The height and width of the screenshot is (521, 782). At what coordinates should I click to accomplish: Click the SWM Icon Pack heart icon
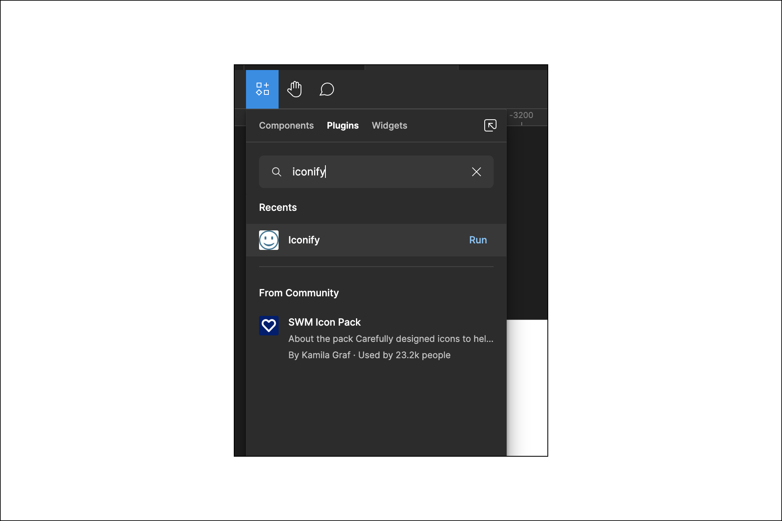[x=269, y=326]
